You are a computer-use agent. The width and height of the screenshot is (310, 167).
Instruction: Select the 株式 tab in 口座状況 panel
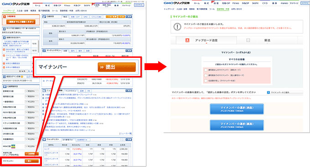[x=65, y=17]
